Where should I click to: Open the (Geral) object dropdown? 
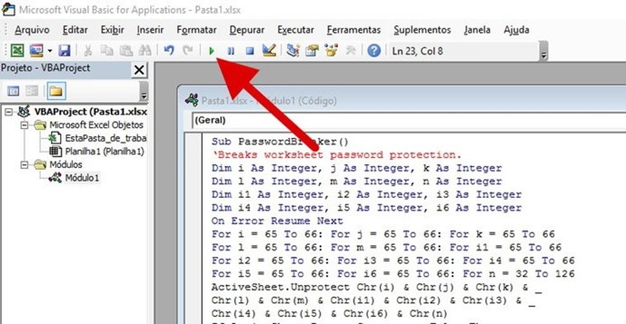(x=408, y=120)
